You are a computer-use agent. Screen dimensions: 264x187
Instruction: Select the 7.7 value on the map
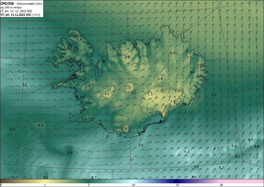click(131, 160)
